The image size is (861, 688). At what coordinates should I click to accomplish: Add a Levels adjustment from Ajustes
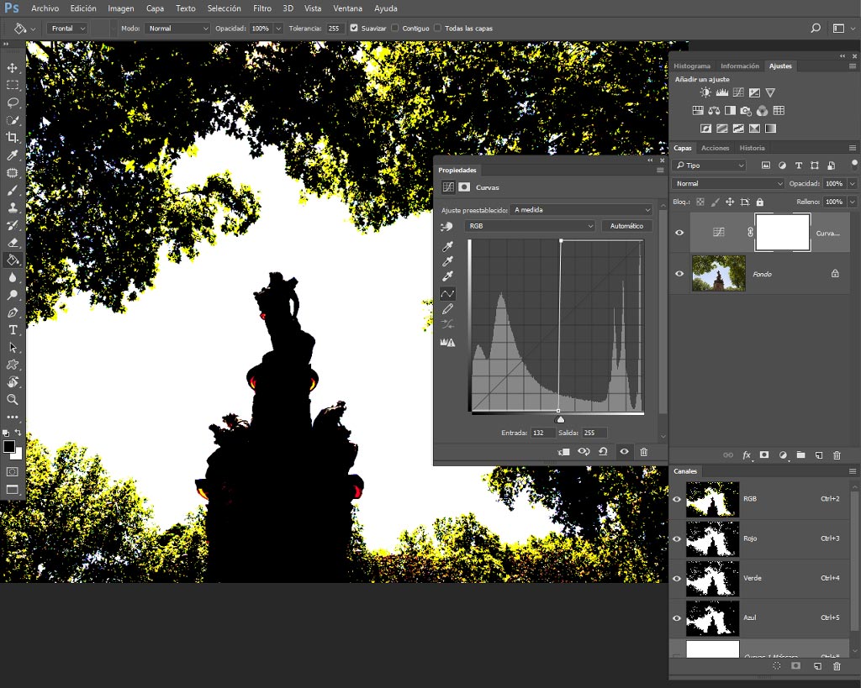[721, 92]
